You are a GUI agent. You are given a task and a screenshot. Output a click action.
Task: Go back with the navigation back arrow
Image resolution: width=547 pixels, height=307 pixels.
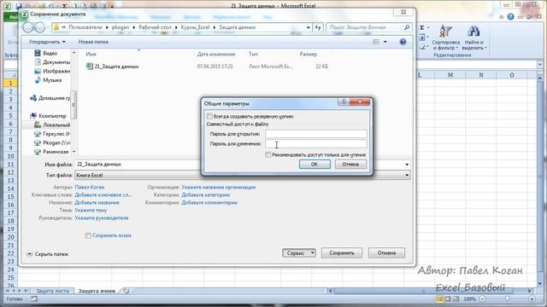coord(28,27)
